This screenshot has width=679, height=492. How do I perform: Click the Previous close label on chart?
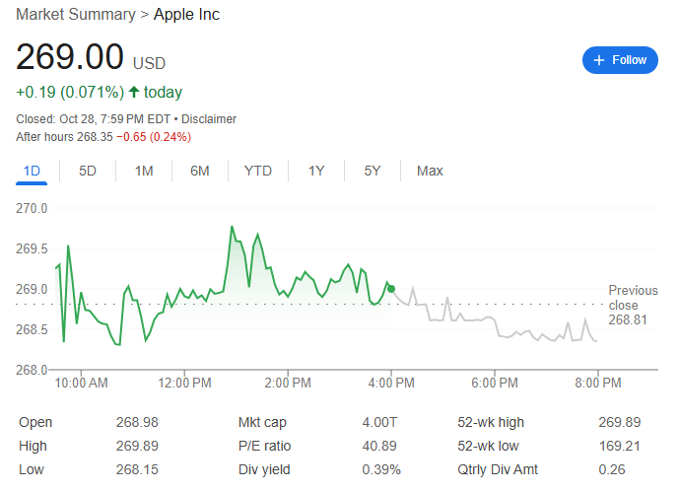[x=633, y=297]
